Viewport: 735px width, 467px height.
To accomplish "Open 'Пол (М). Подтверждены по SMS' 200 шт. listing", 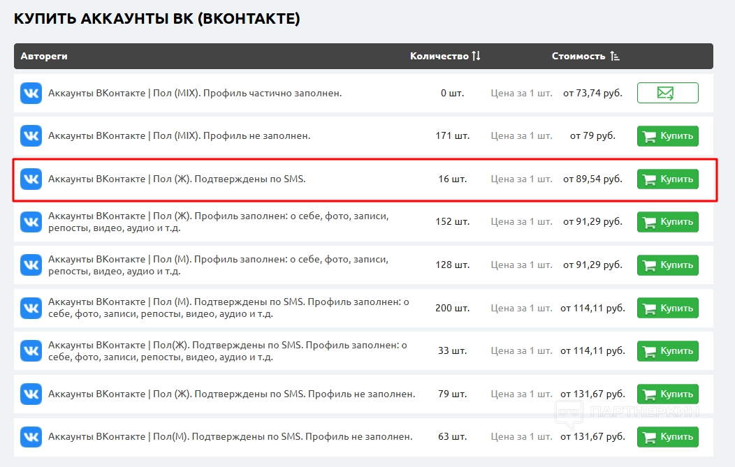I will click(228, 308).
